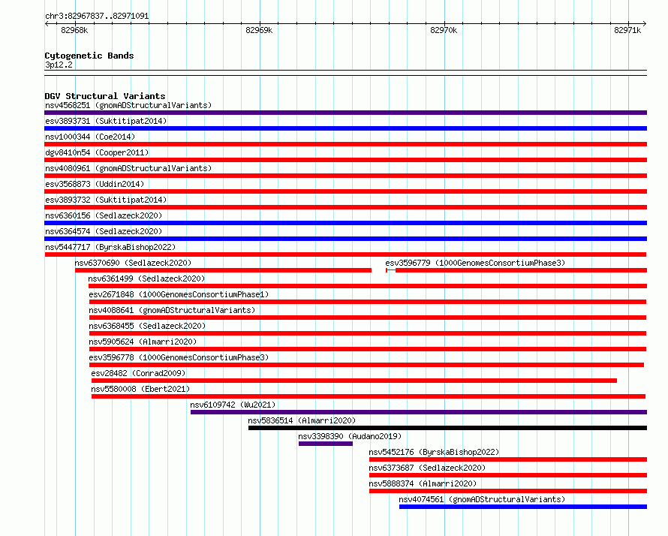Select the red bar under nsv6370690
Image resolution: width=668 pixels, height=536 pixels.
pos(223,270)
